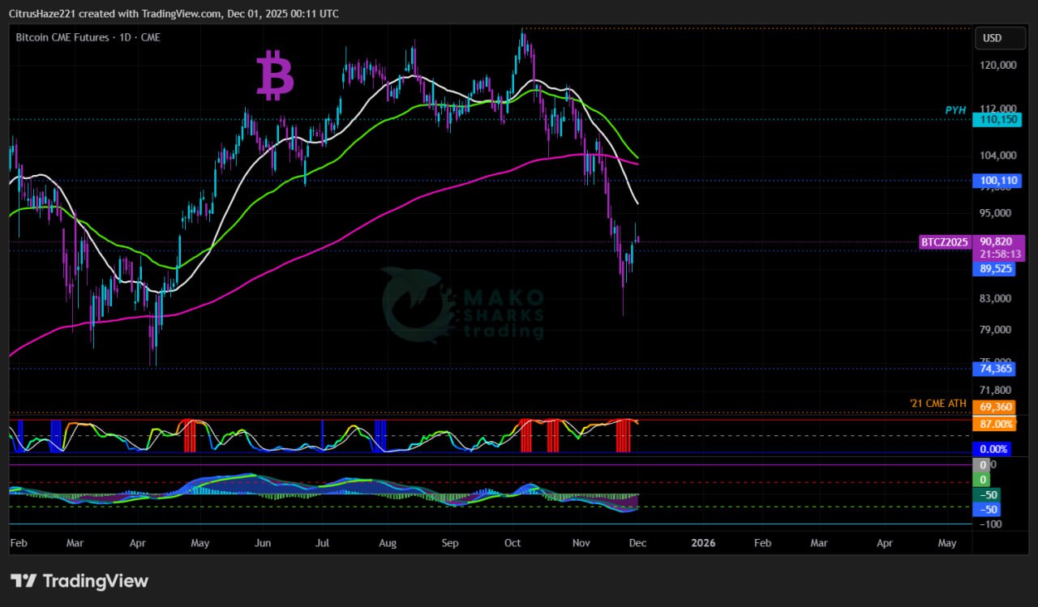Click the Oct label on time axis
The width and height of the screenshot is (1038, 607).
pyautogui.click(x=513, y=543)
